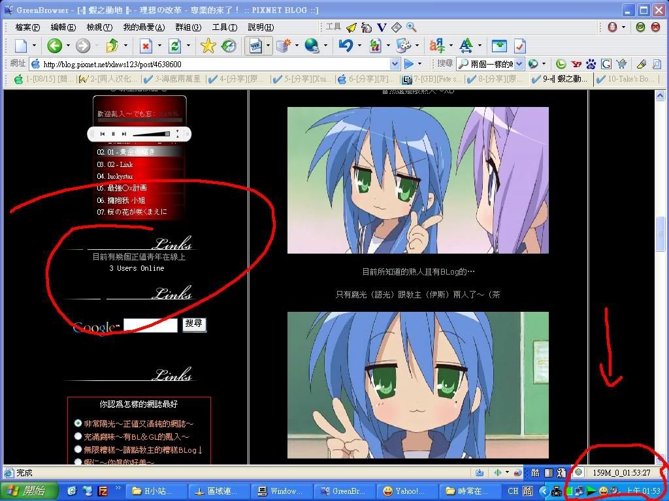Screen dimensions: 669x501
Task: Open the 我的最愛(A) menu
Action: [x=144, y=27]
